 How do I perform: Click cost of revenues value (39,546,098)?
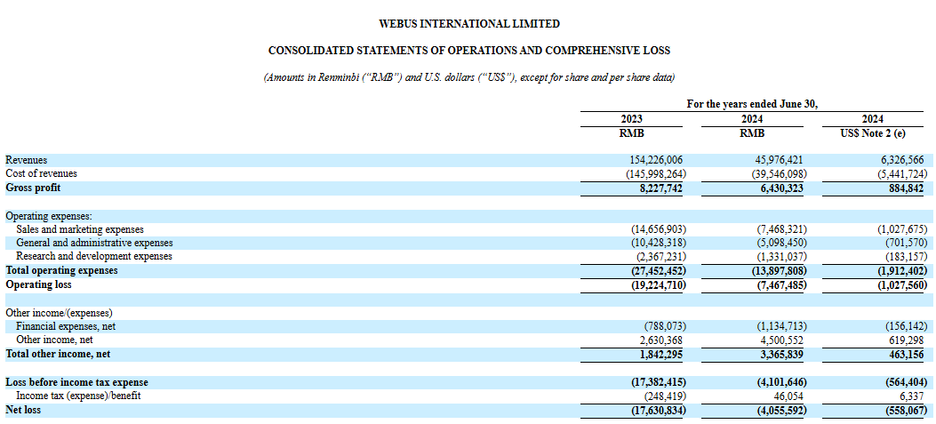779,174
